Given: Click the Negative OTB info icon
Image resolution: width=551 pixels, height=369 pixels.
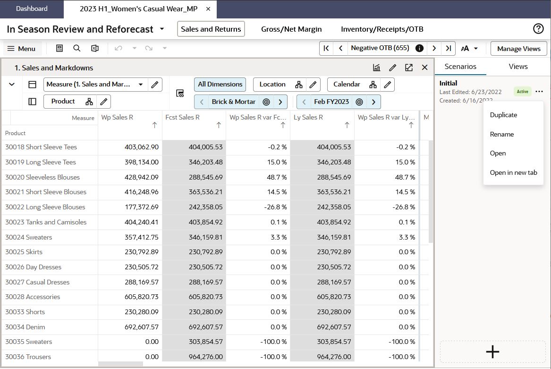Looking at the screenshot, I should [x=419, y=48].
